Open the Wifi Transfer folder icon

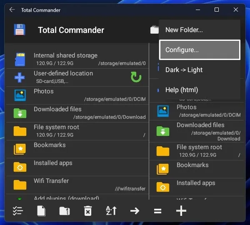click(20, 185)
